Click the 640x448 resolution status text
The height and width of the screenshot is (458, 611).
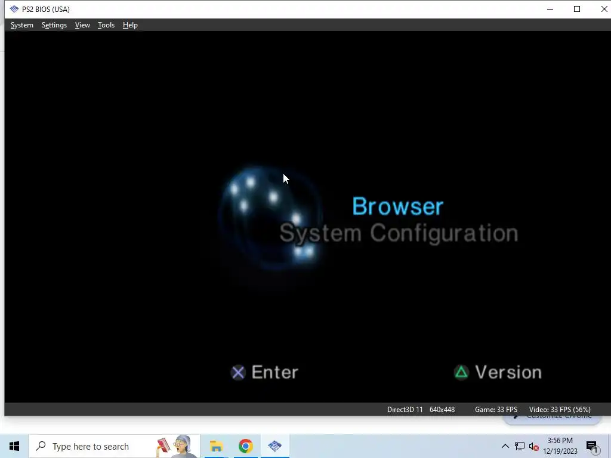point(442,409)
